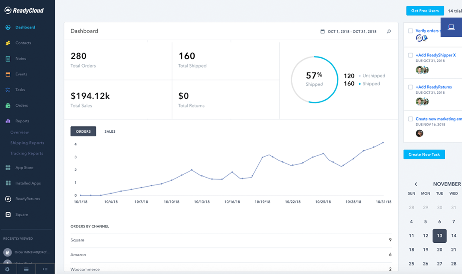Check the Add ReadyReturns checkbox
This screenshot has height=274, width=462.
[x=411, y=87]
